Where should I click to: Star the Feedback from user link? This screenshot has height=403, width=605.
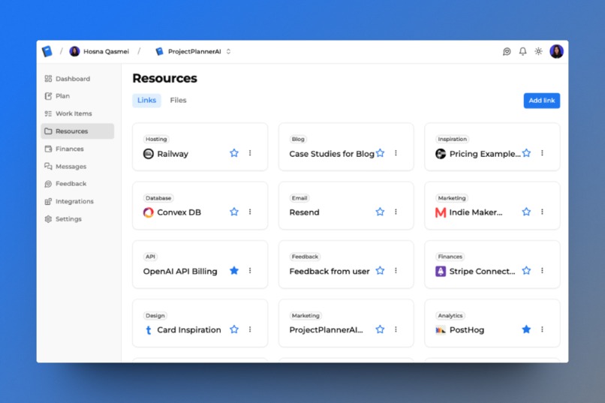pos(380,271)
